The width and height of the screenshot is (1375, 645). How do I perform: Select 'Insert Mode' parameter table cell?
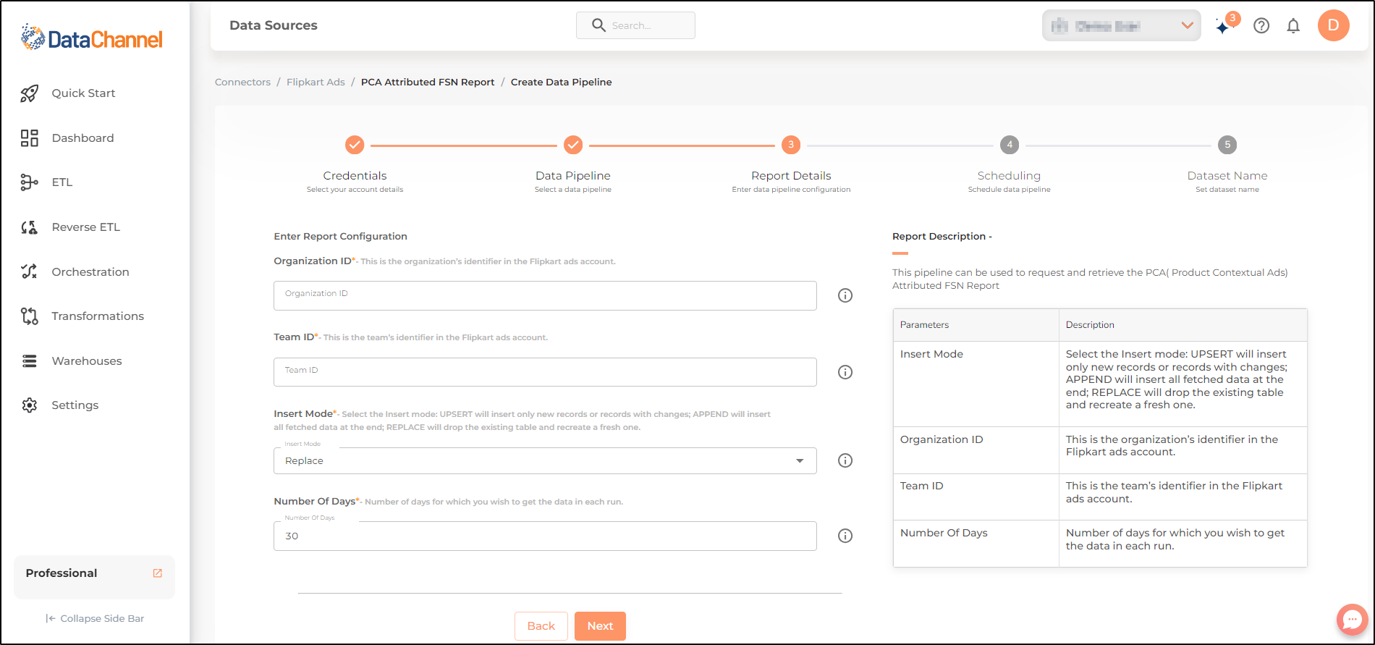click(x=976, y=384)
